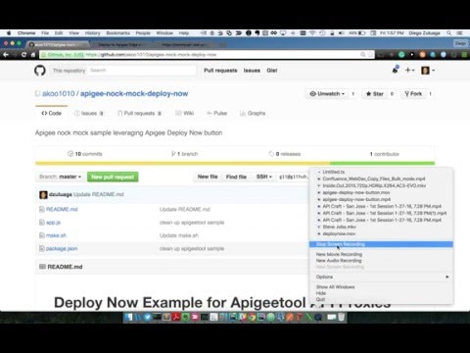Fork the repository
The width and height of the screenshot is (470, 353).
point(413,94)
